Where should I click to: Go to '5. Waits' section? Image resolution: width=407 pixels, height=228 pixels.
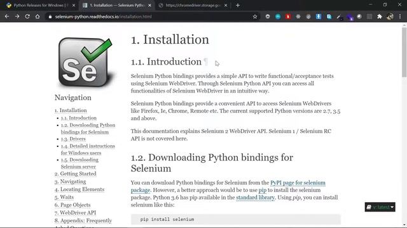64,197
